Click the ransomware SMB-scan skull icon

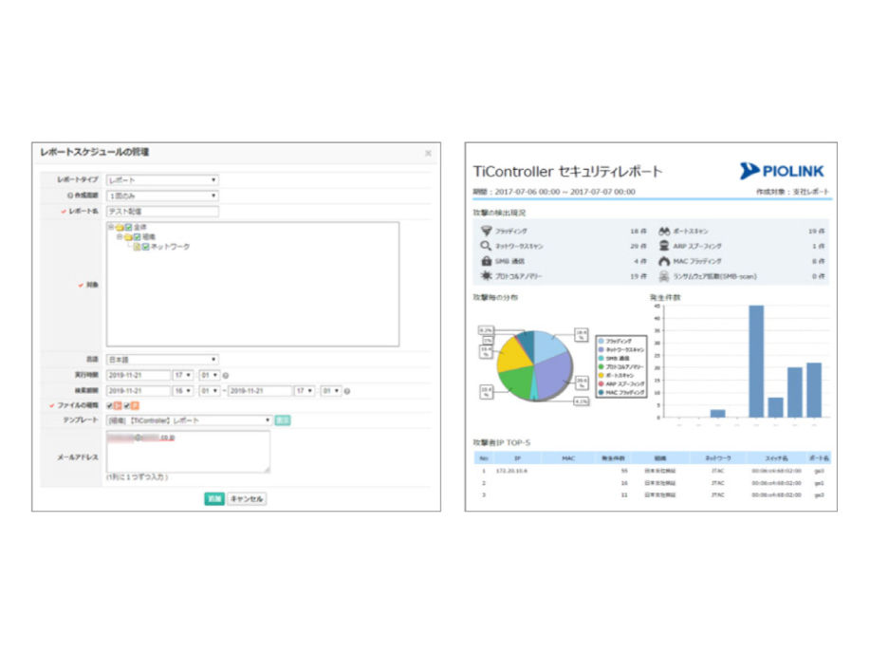(663, 276)
